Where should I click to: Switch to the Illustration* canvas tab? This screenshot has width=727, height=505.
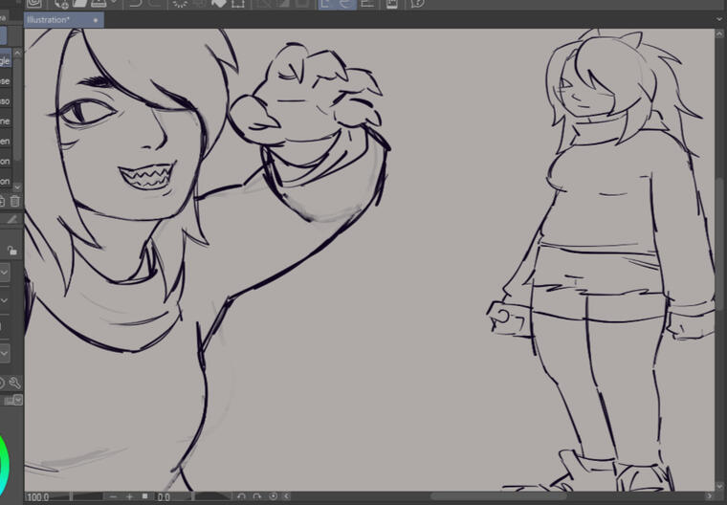48,19
